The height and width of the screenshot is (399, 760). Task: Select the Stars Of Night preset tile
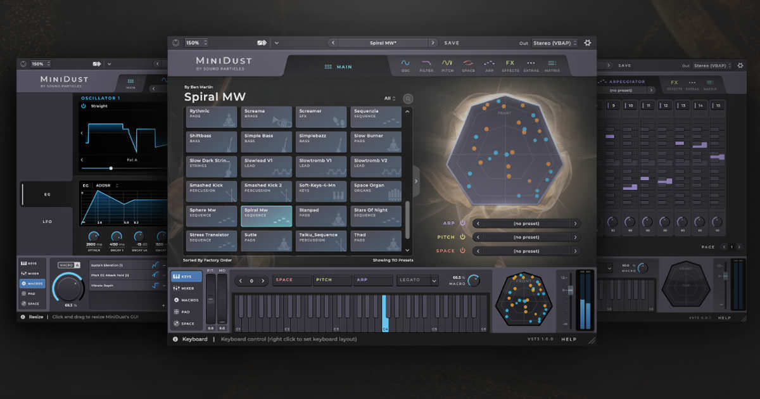tap(376, 216)
